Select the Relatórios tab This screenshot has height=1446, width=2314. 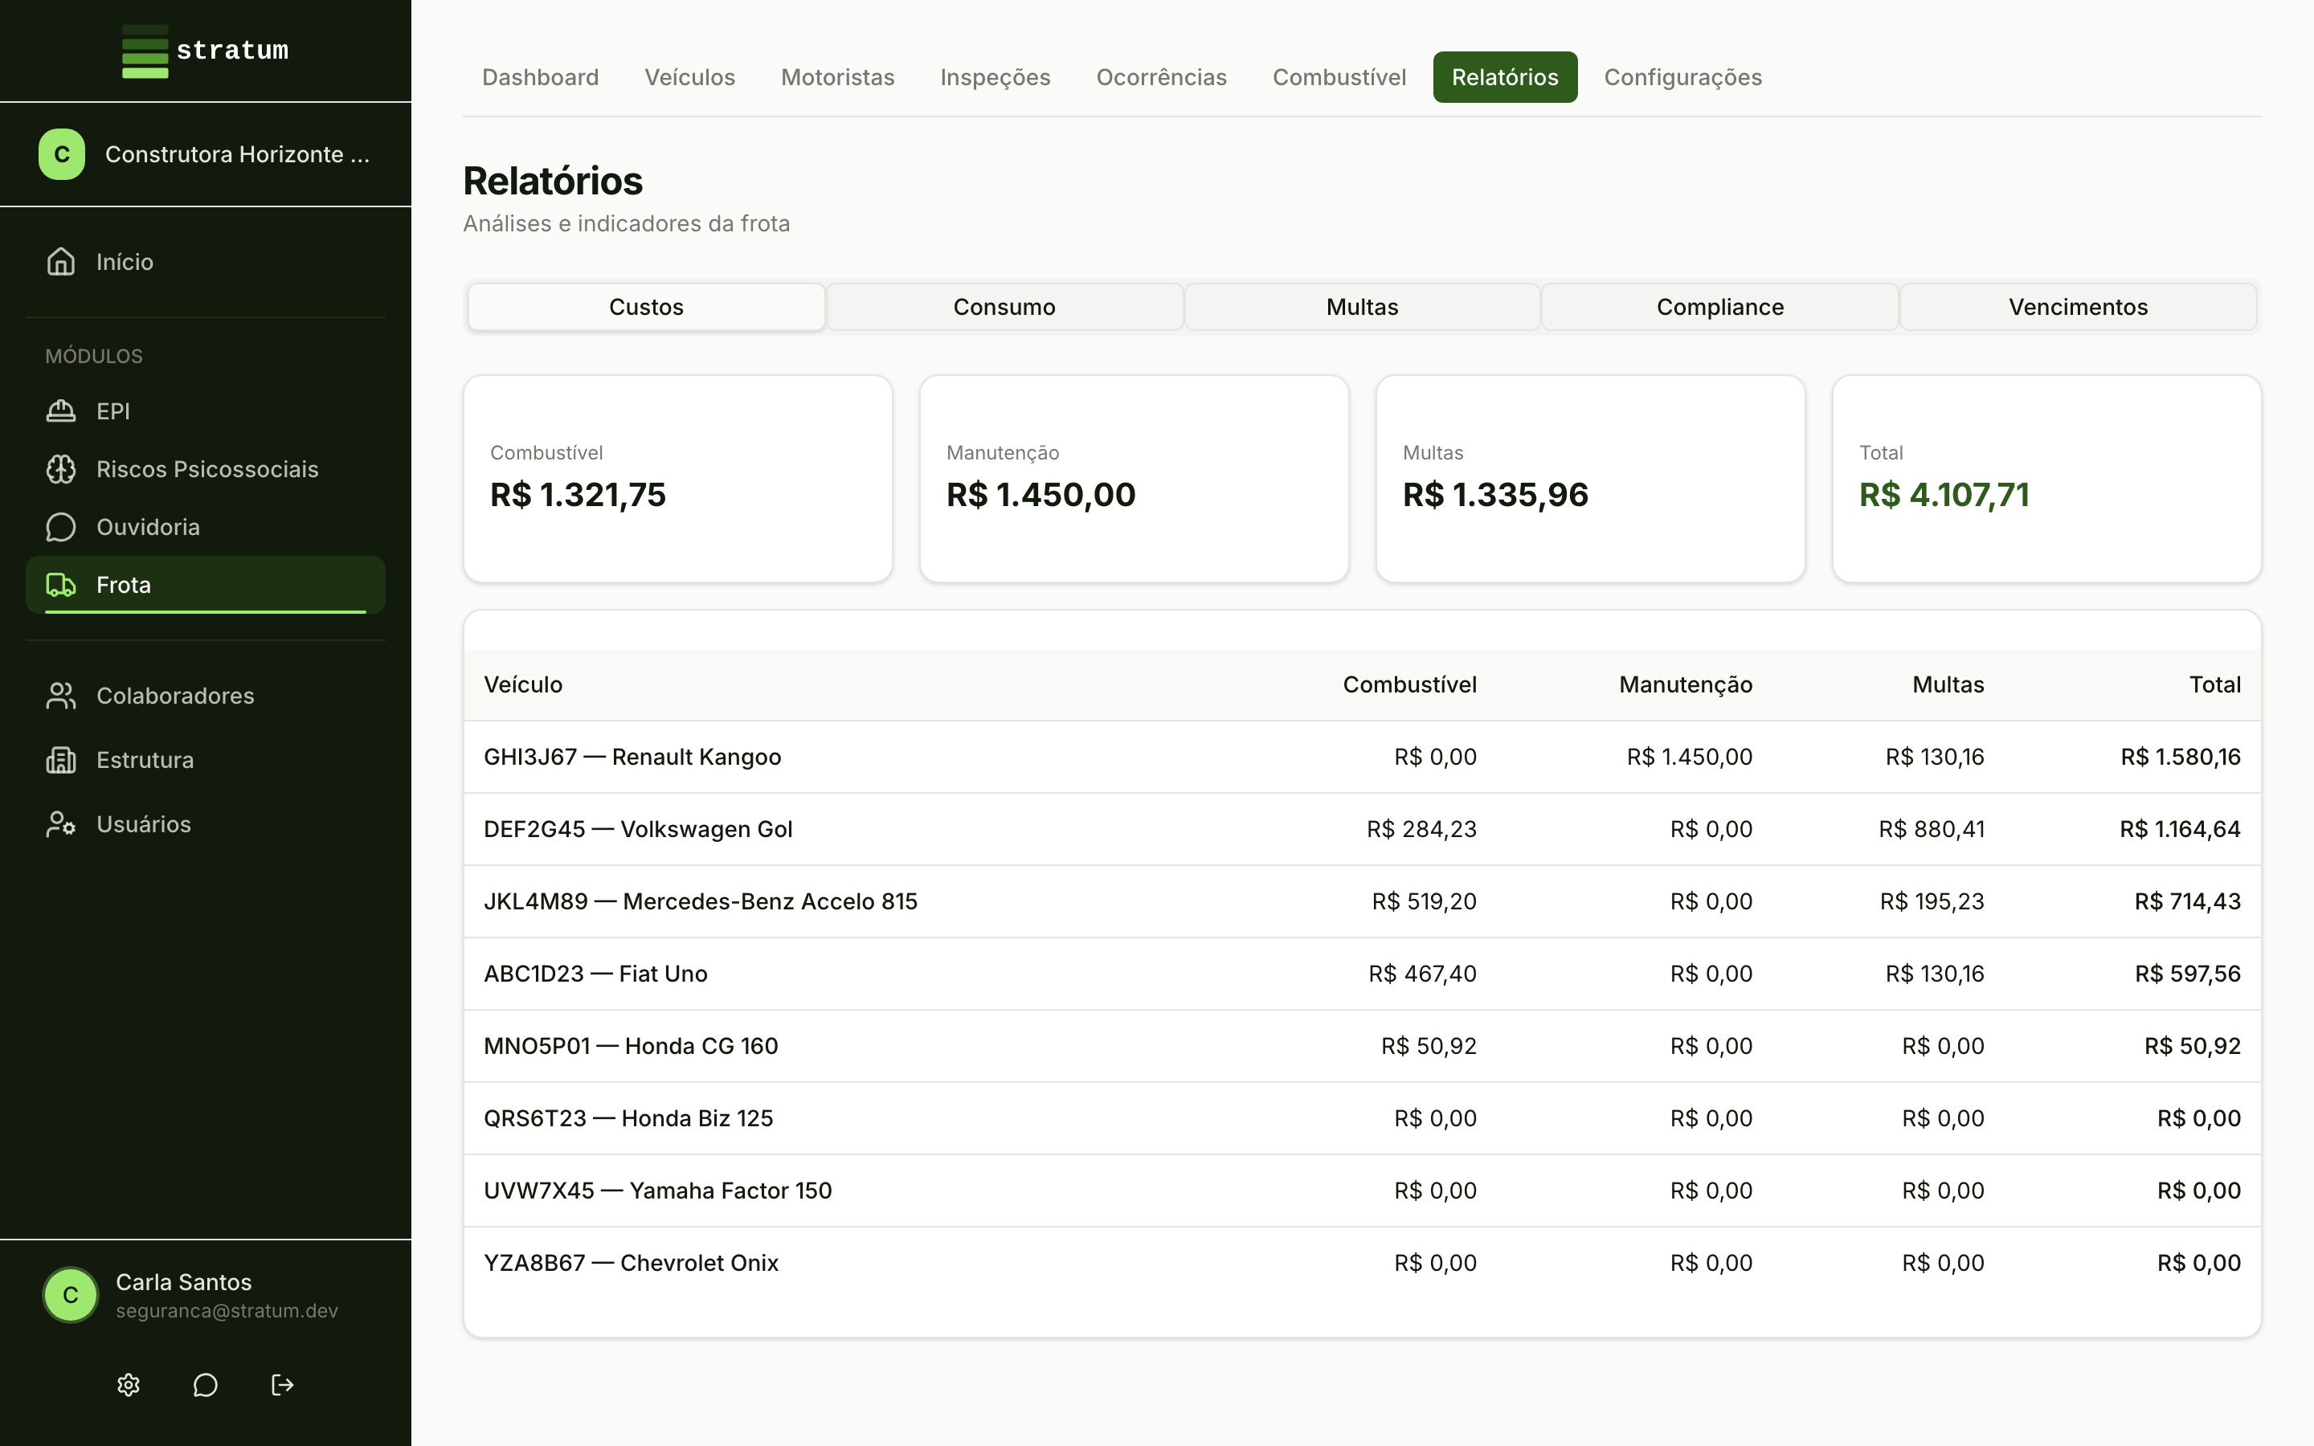coord(1505,76)
